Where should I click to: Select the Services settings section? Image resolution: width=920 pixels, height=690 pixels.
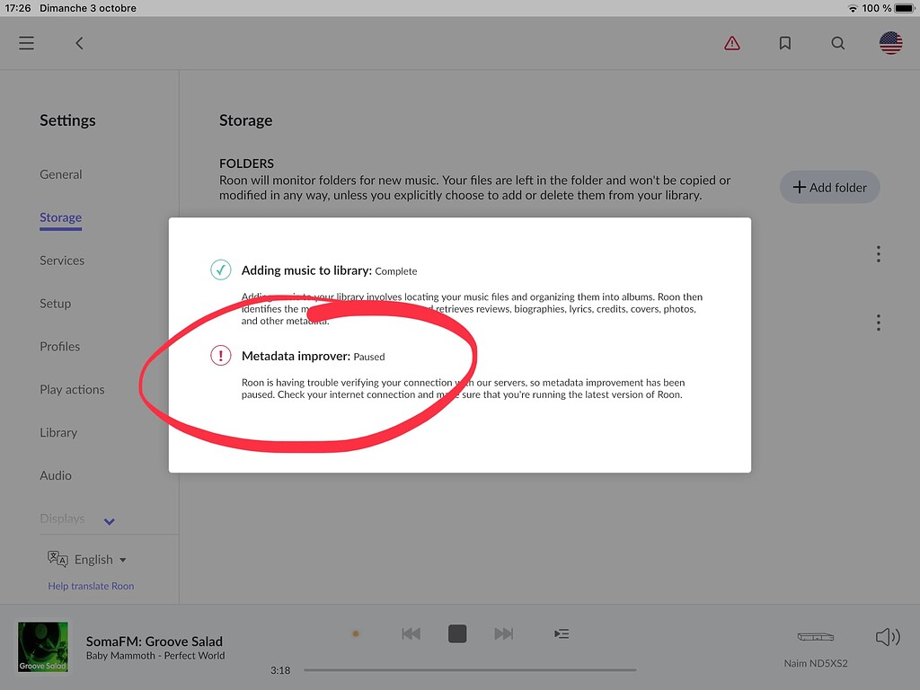coord(62,261)
